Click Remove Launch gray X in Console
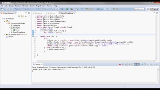Screen dimensions: 160x90 click(x=123, y=64)
